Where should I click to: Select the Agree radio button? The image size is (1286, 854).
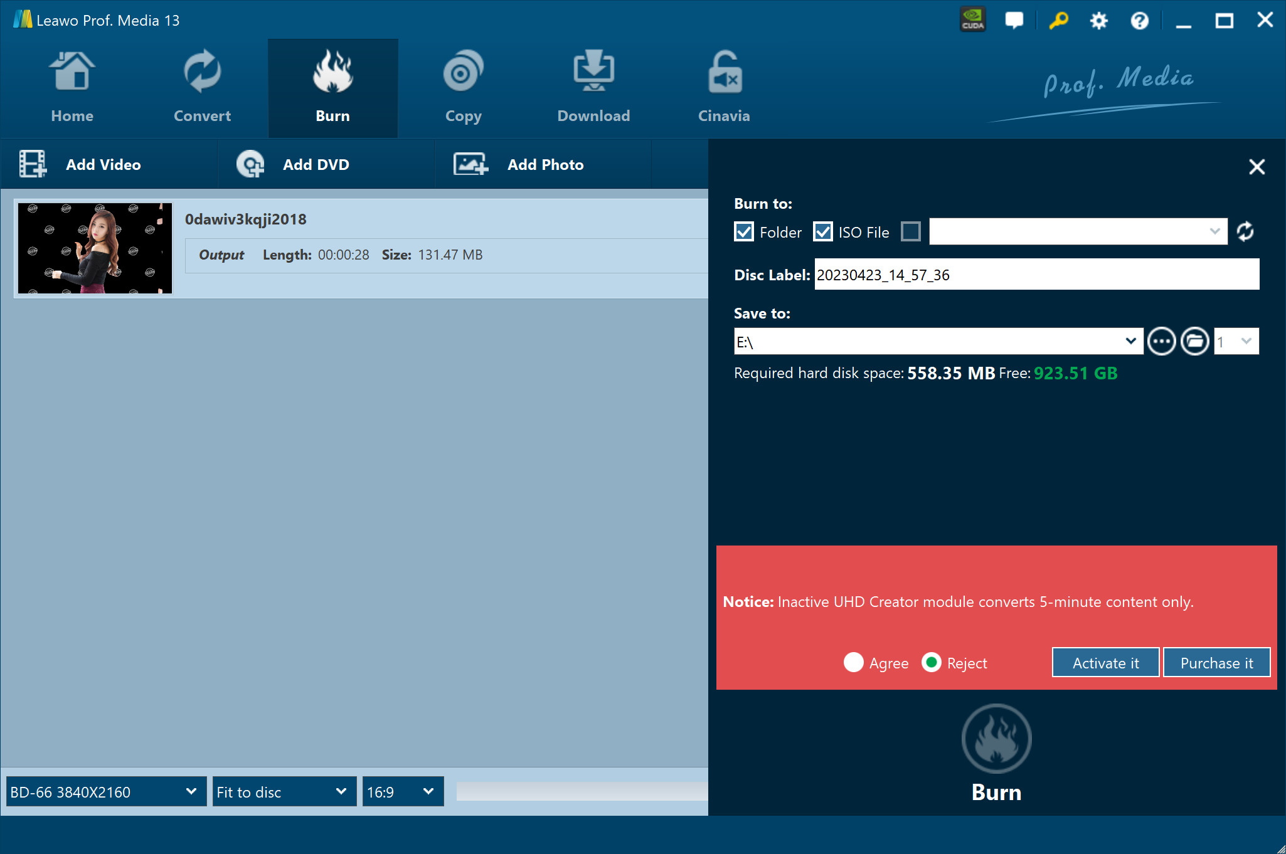tap(854, 663)
